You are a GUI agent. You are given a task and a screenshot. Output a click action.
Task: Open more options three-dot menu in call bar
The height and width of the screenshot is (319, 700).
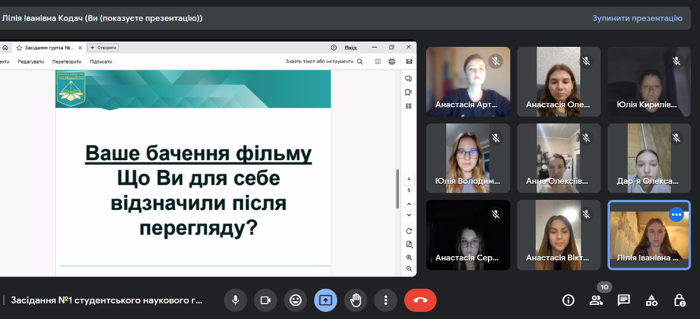pos(386,300)
